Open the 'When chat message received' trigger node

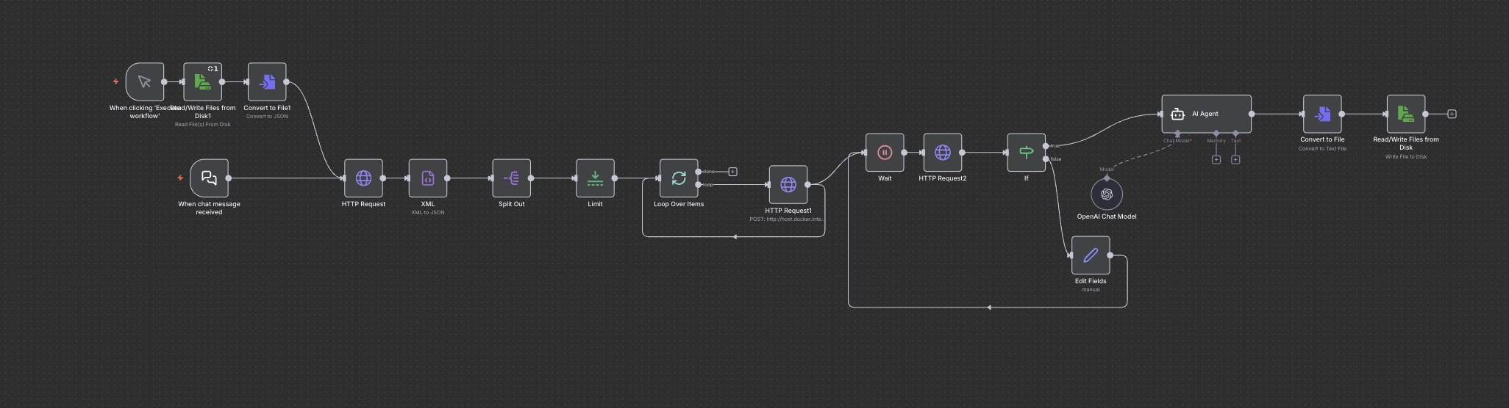(209, 178)
